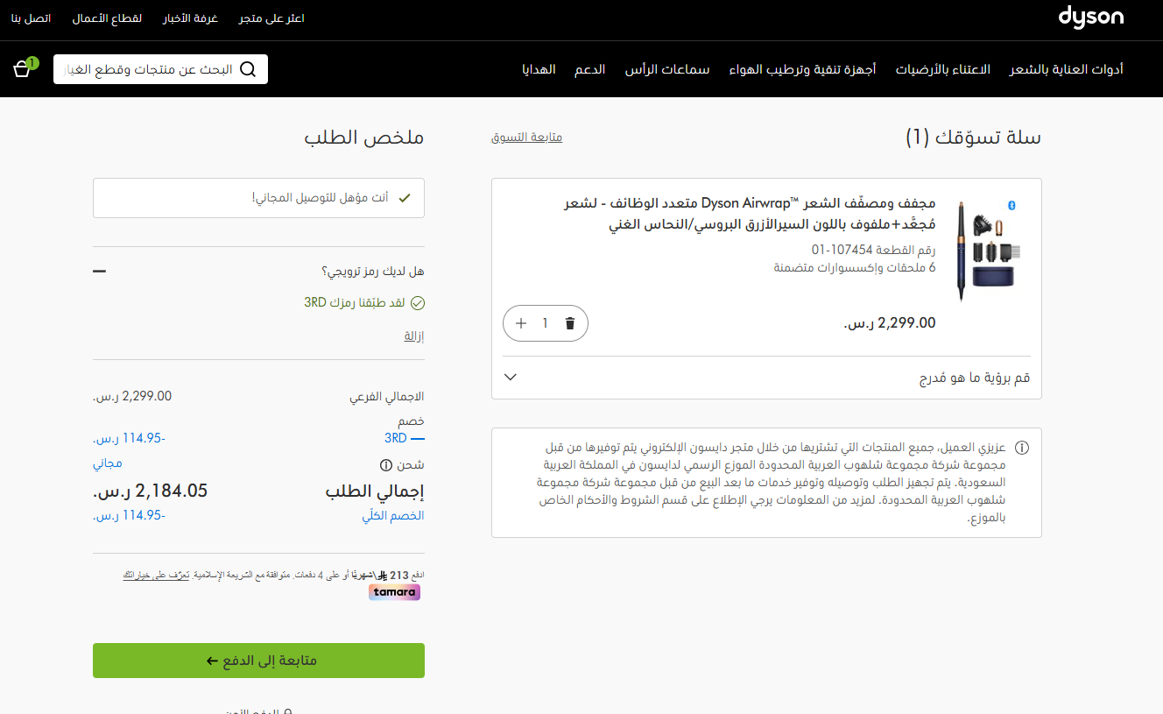Viewport: 1163px width, 714px height.
Task: Open the الاعتناء بالأرضيات menu
Action: [x=941, y=69]
